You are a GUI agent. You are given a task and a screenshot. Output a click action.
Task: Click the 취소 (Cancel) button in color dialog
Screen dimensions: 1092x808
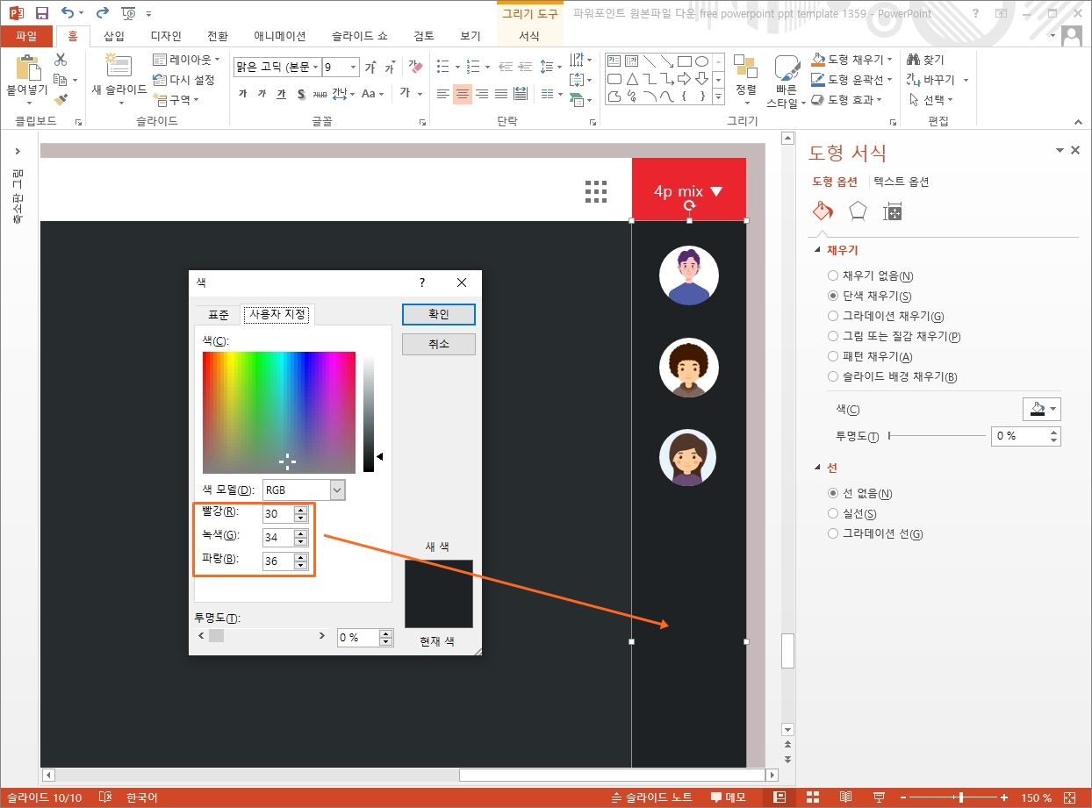click(439, 344)
